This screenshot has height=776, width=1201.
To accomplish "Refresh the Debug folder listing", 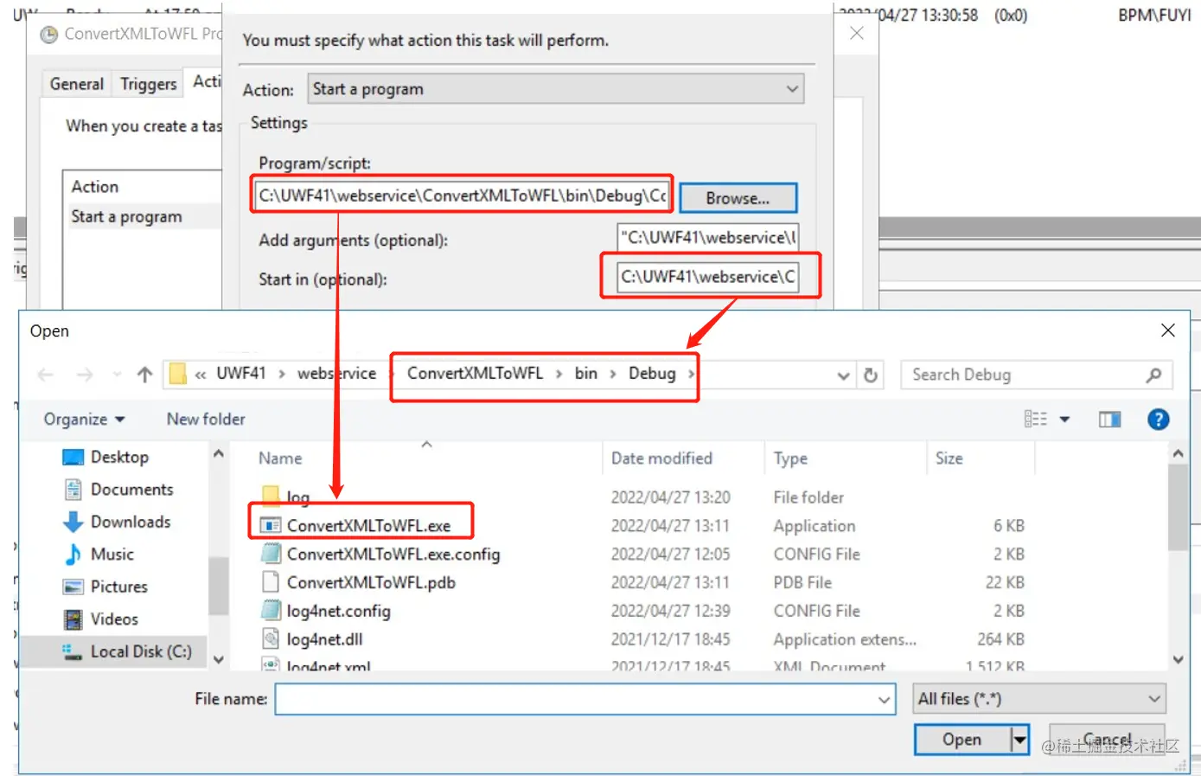I will 871,375.
